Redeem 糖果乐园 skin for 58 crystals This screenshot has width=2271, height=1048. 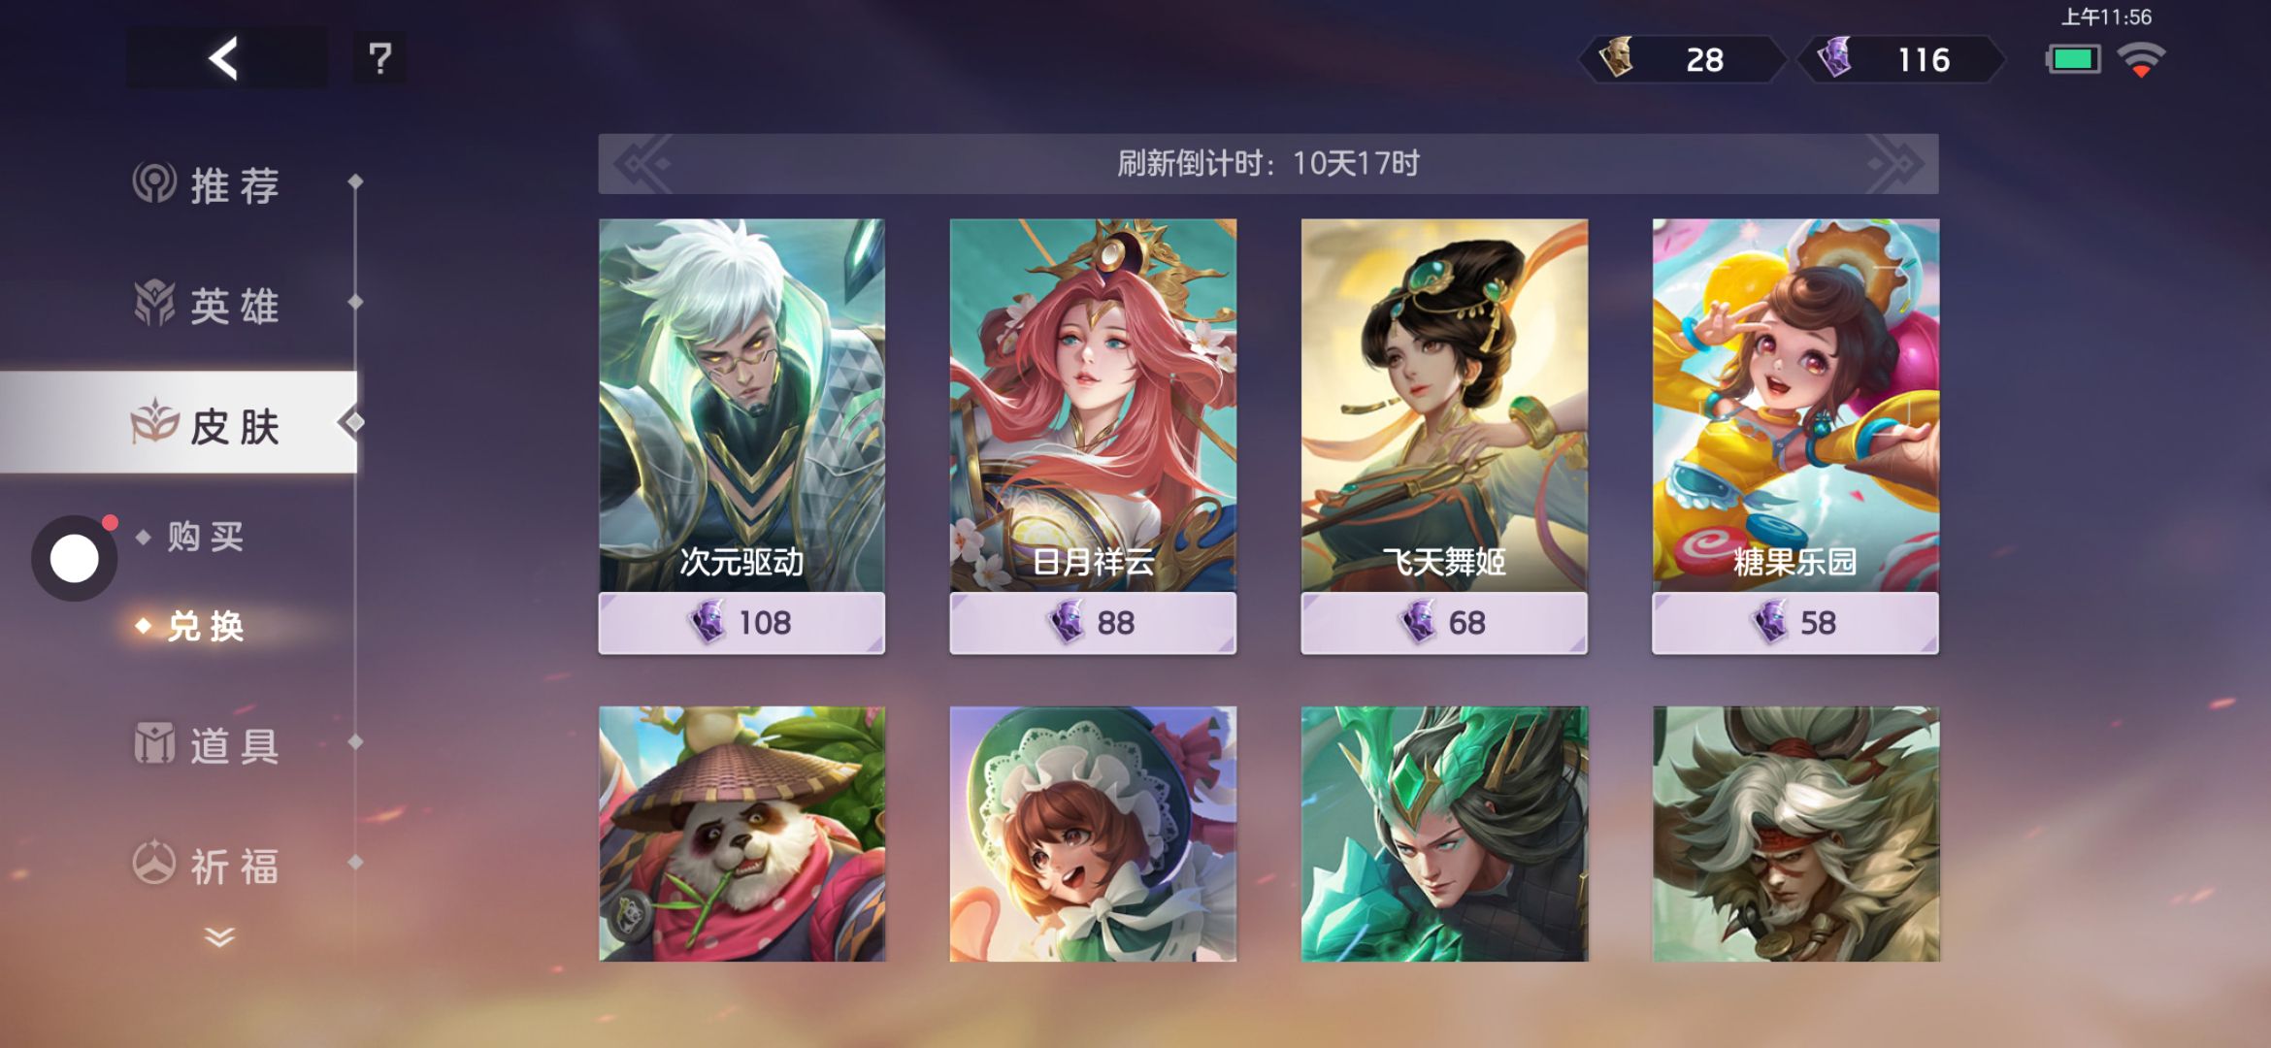1795,622
